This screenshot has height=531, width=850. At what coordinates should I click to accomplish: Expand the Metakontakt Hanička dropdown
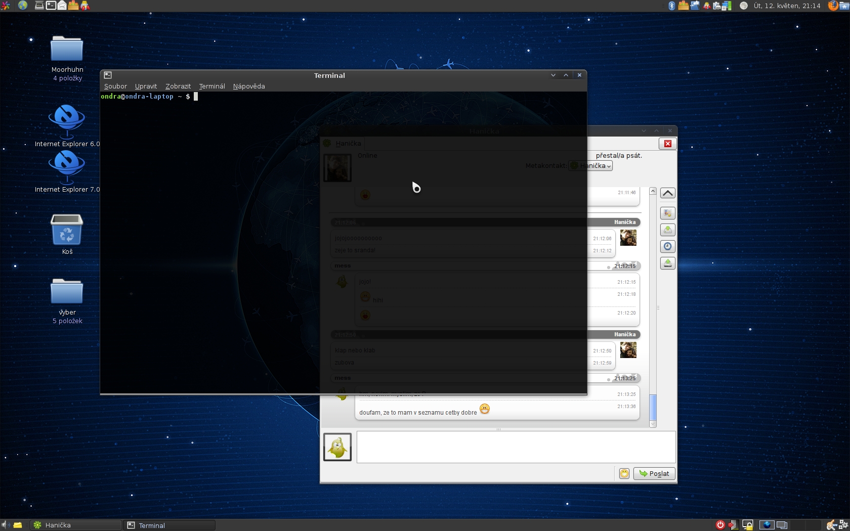pos(590,165)
